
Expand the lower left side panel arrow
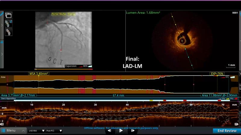pyautogui.click(x=2, y=54)
